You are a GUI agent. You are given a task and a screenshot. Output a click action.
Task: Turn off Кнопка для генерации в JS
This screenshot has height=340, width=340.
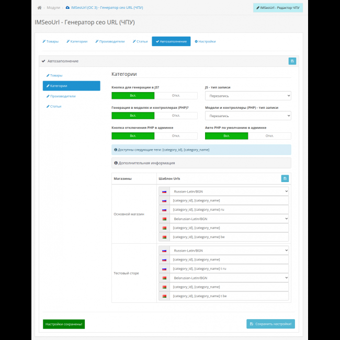click(176, 96)
